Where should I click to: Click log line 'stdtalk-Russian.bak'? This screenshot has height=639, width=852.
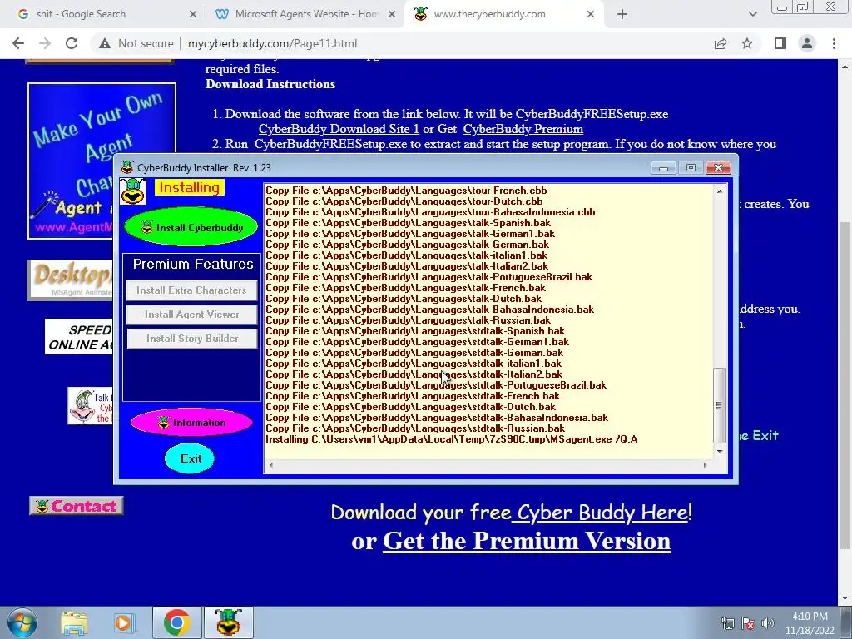click(415, 428)
